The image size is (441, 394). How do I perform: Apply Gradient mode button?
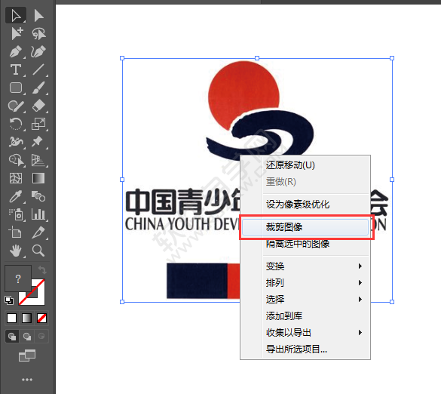(26, 319)
